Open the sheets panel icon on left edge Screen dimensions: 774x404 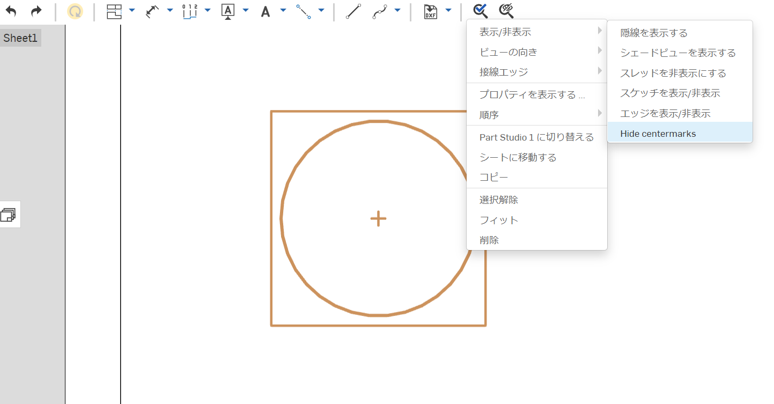[x=8, y=215]
